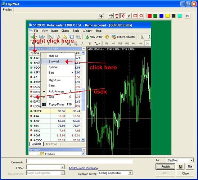Switch chart timeframe to M1

click(x=106, y=44)
